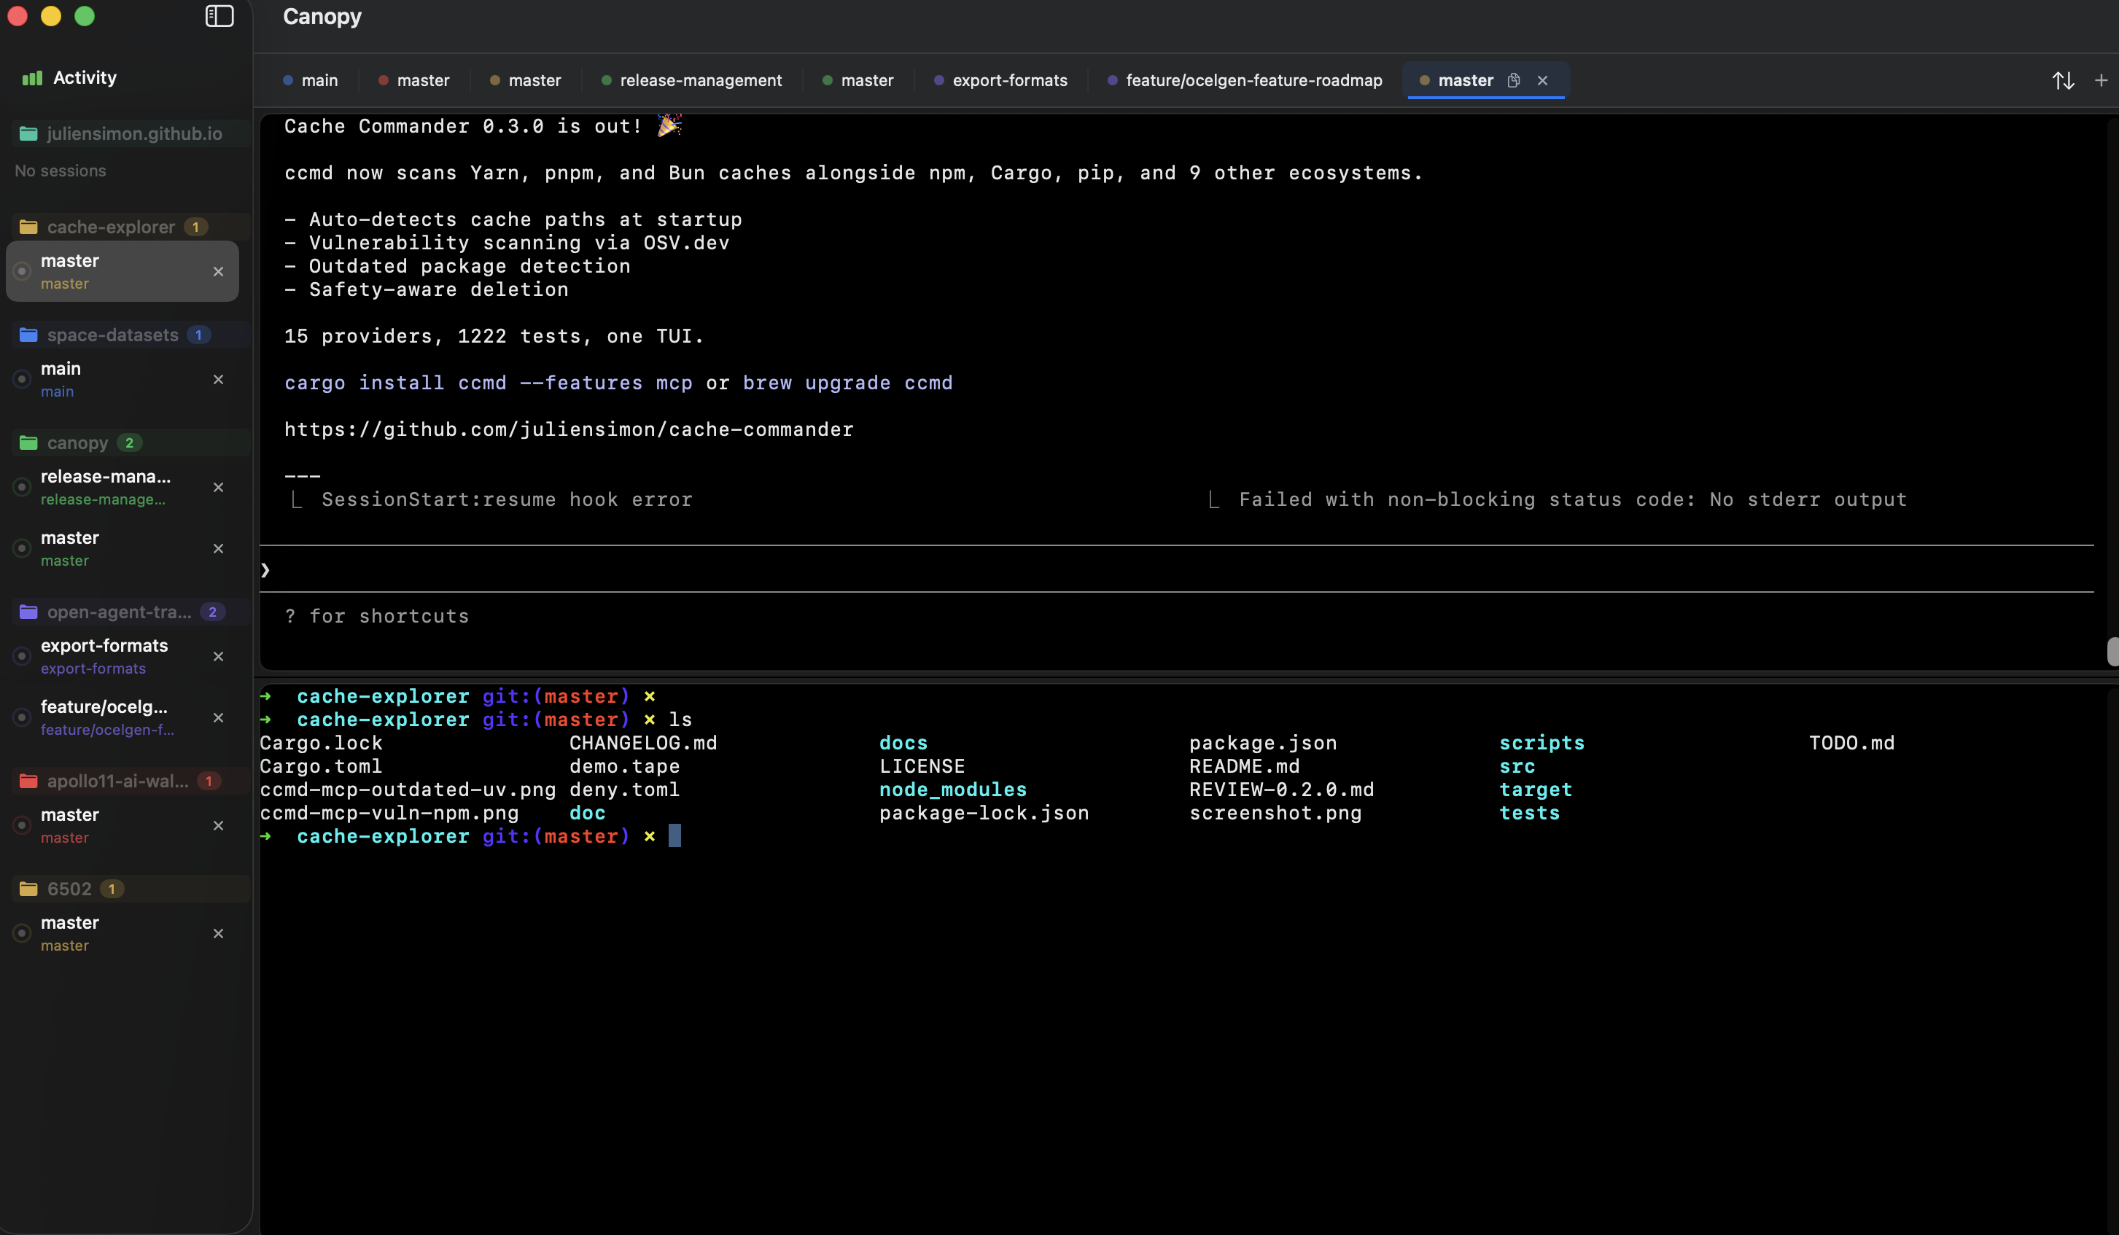Click the status circle of export-formats session
This screenshot has width=2119, height=1235.
(23, 657)
